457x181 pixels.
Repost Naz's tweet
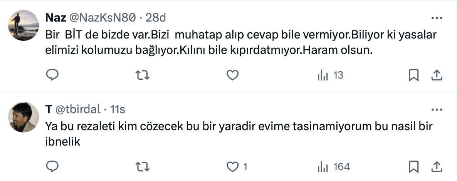[143, 75]
